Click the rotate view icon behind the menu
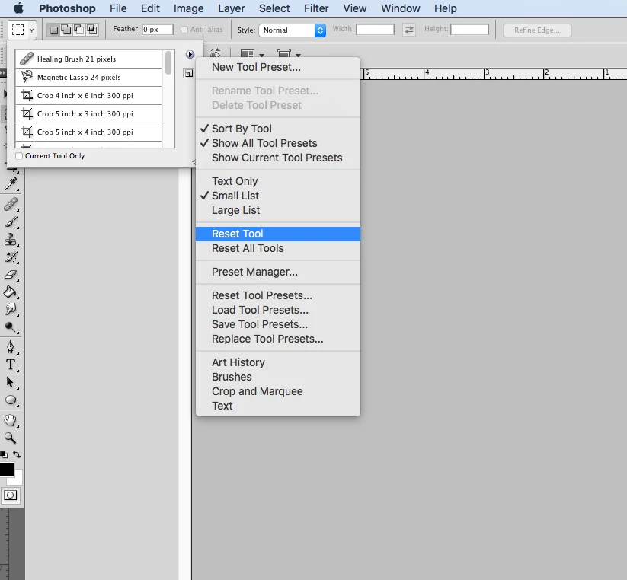This screenshot has width=627, height=580. point(215,53)
